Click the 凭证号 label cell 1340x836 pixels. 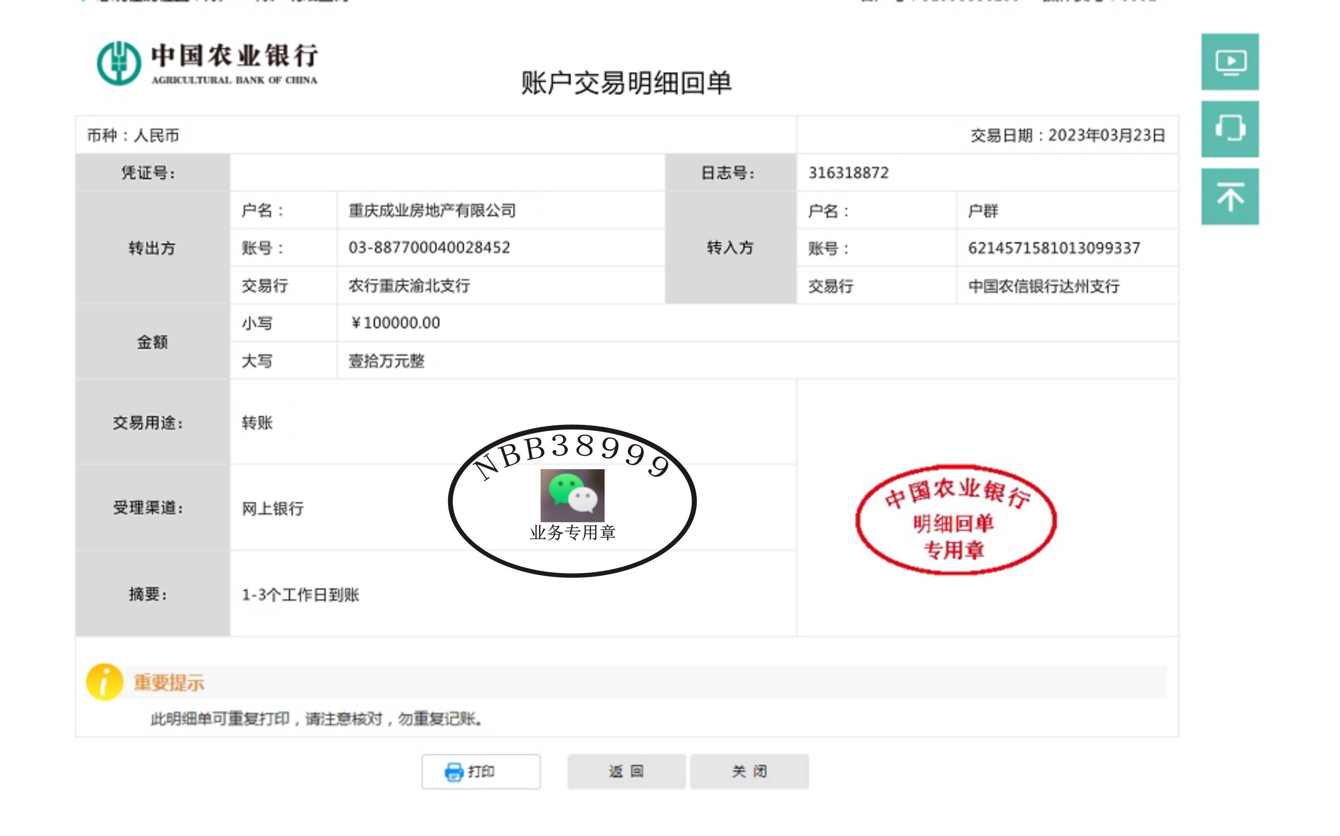[152, 172]
